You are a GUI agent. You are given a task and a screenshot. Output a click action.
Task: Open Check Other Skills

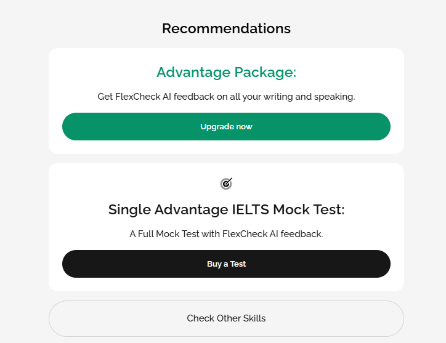[x=226, y=318]
